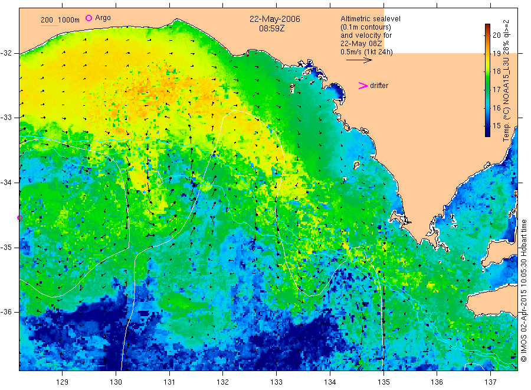Viewport: 531px width, 390px height.
Task: Click the longitude axis label 135
Action: click(x=383, y=382)
